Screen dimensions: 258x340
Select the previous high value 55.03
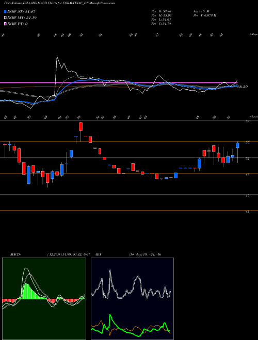(168, 15)
